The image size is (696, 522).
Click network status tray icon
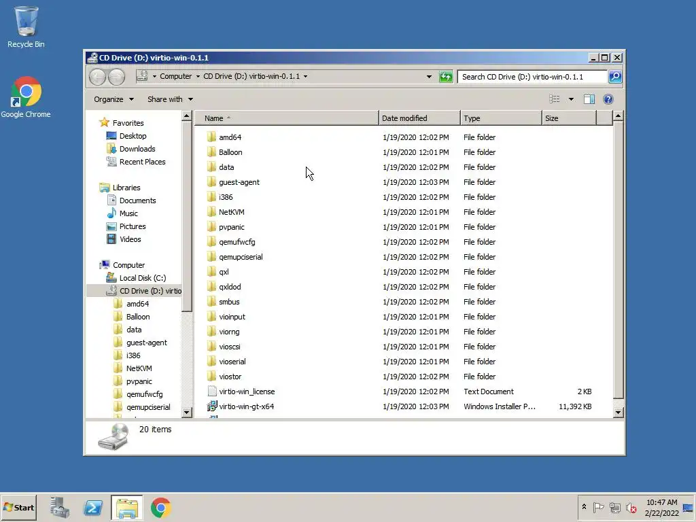614,507
